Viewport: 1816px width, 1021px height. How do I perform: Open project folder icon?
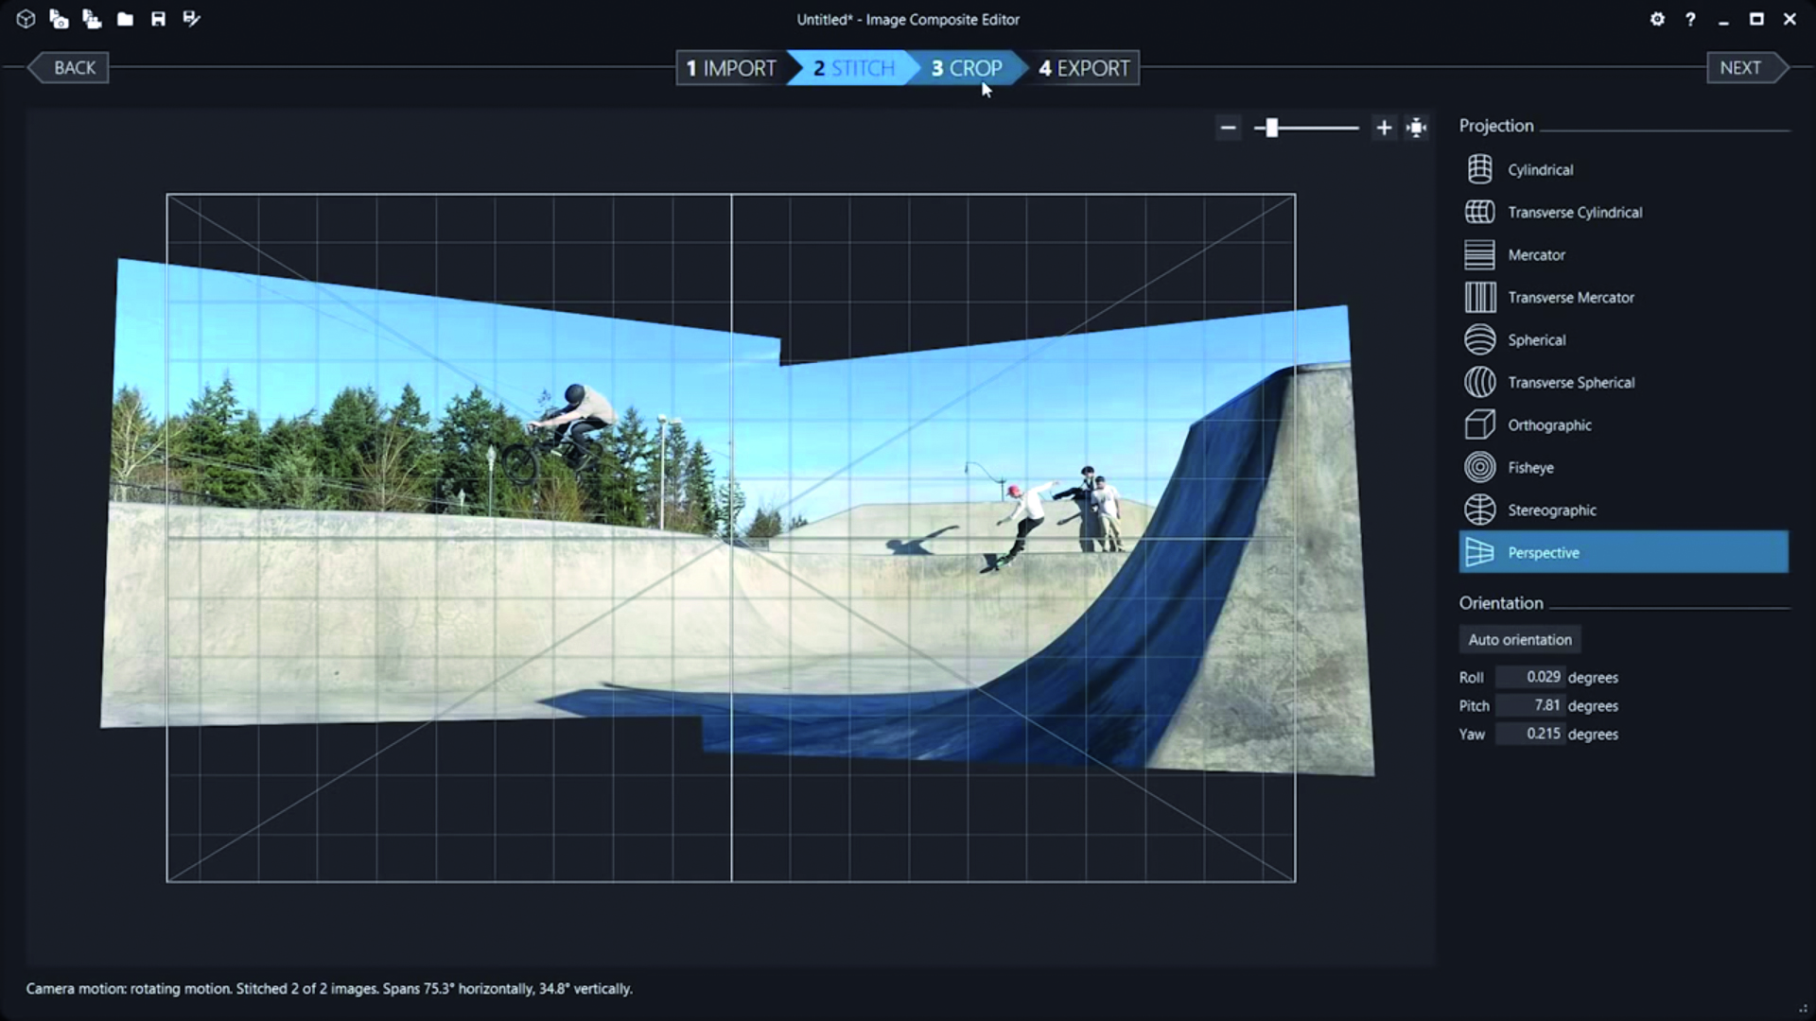[x=125, y=19]
